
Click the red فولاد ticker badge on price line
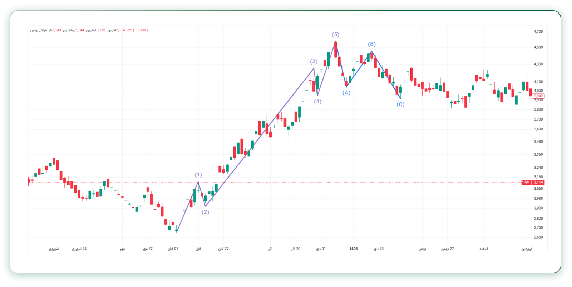click(x=526, y=182)
